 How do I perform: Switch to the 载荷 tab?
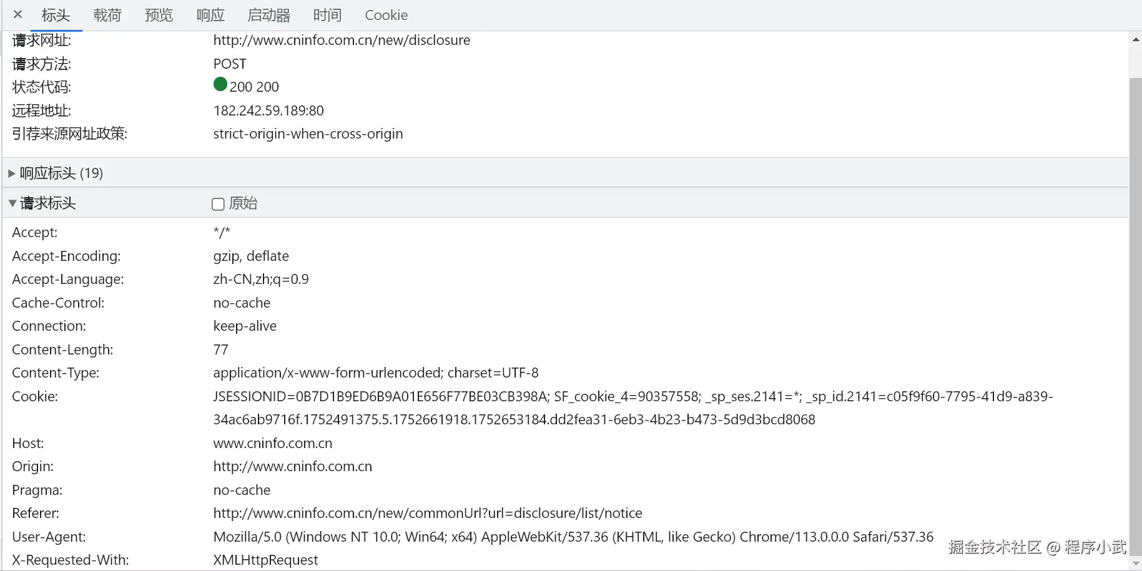[107, 15]
